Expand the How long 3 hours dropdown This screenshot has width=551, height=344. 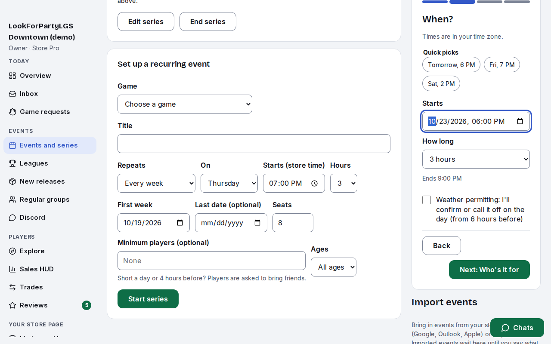pos(476,159)
